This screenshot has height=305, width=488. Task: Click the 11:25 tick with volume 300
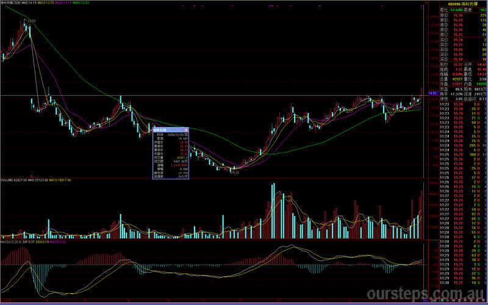[x=463, y=154]
